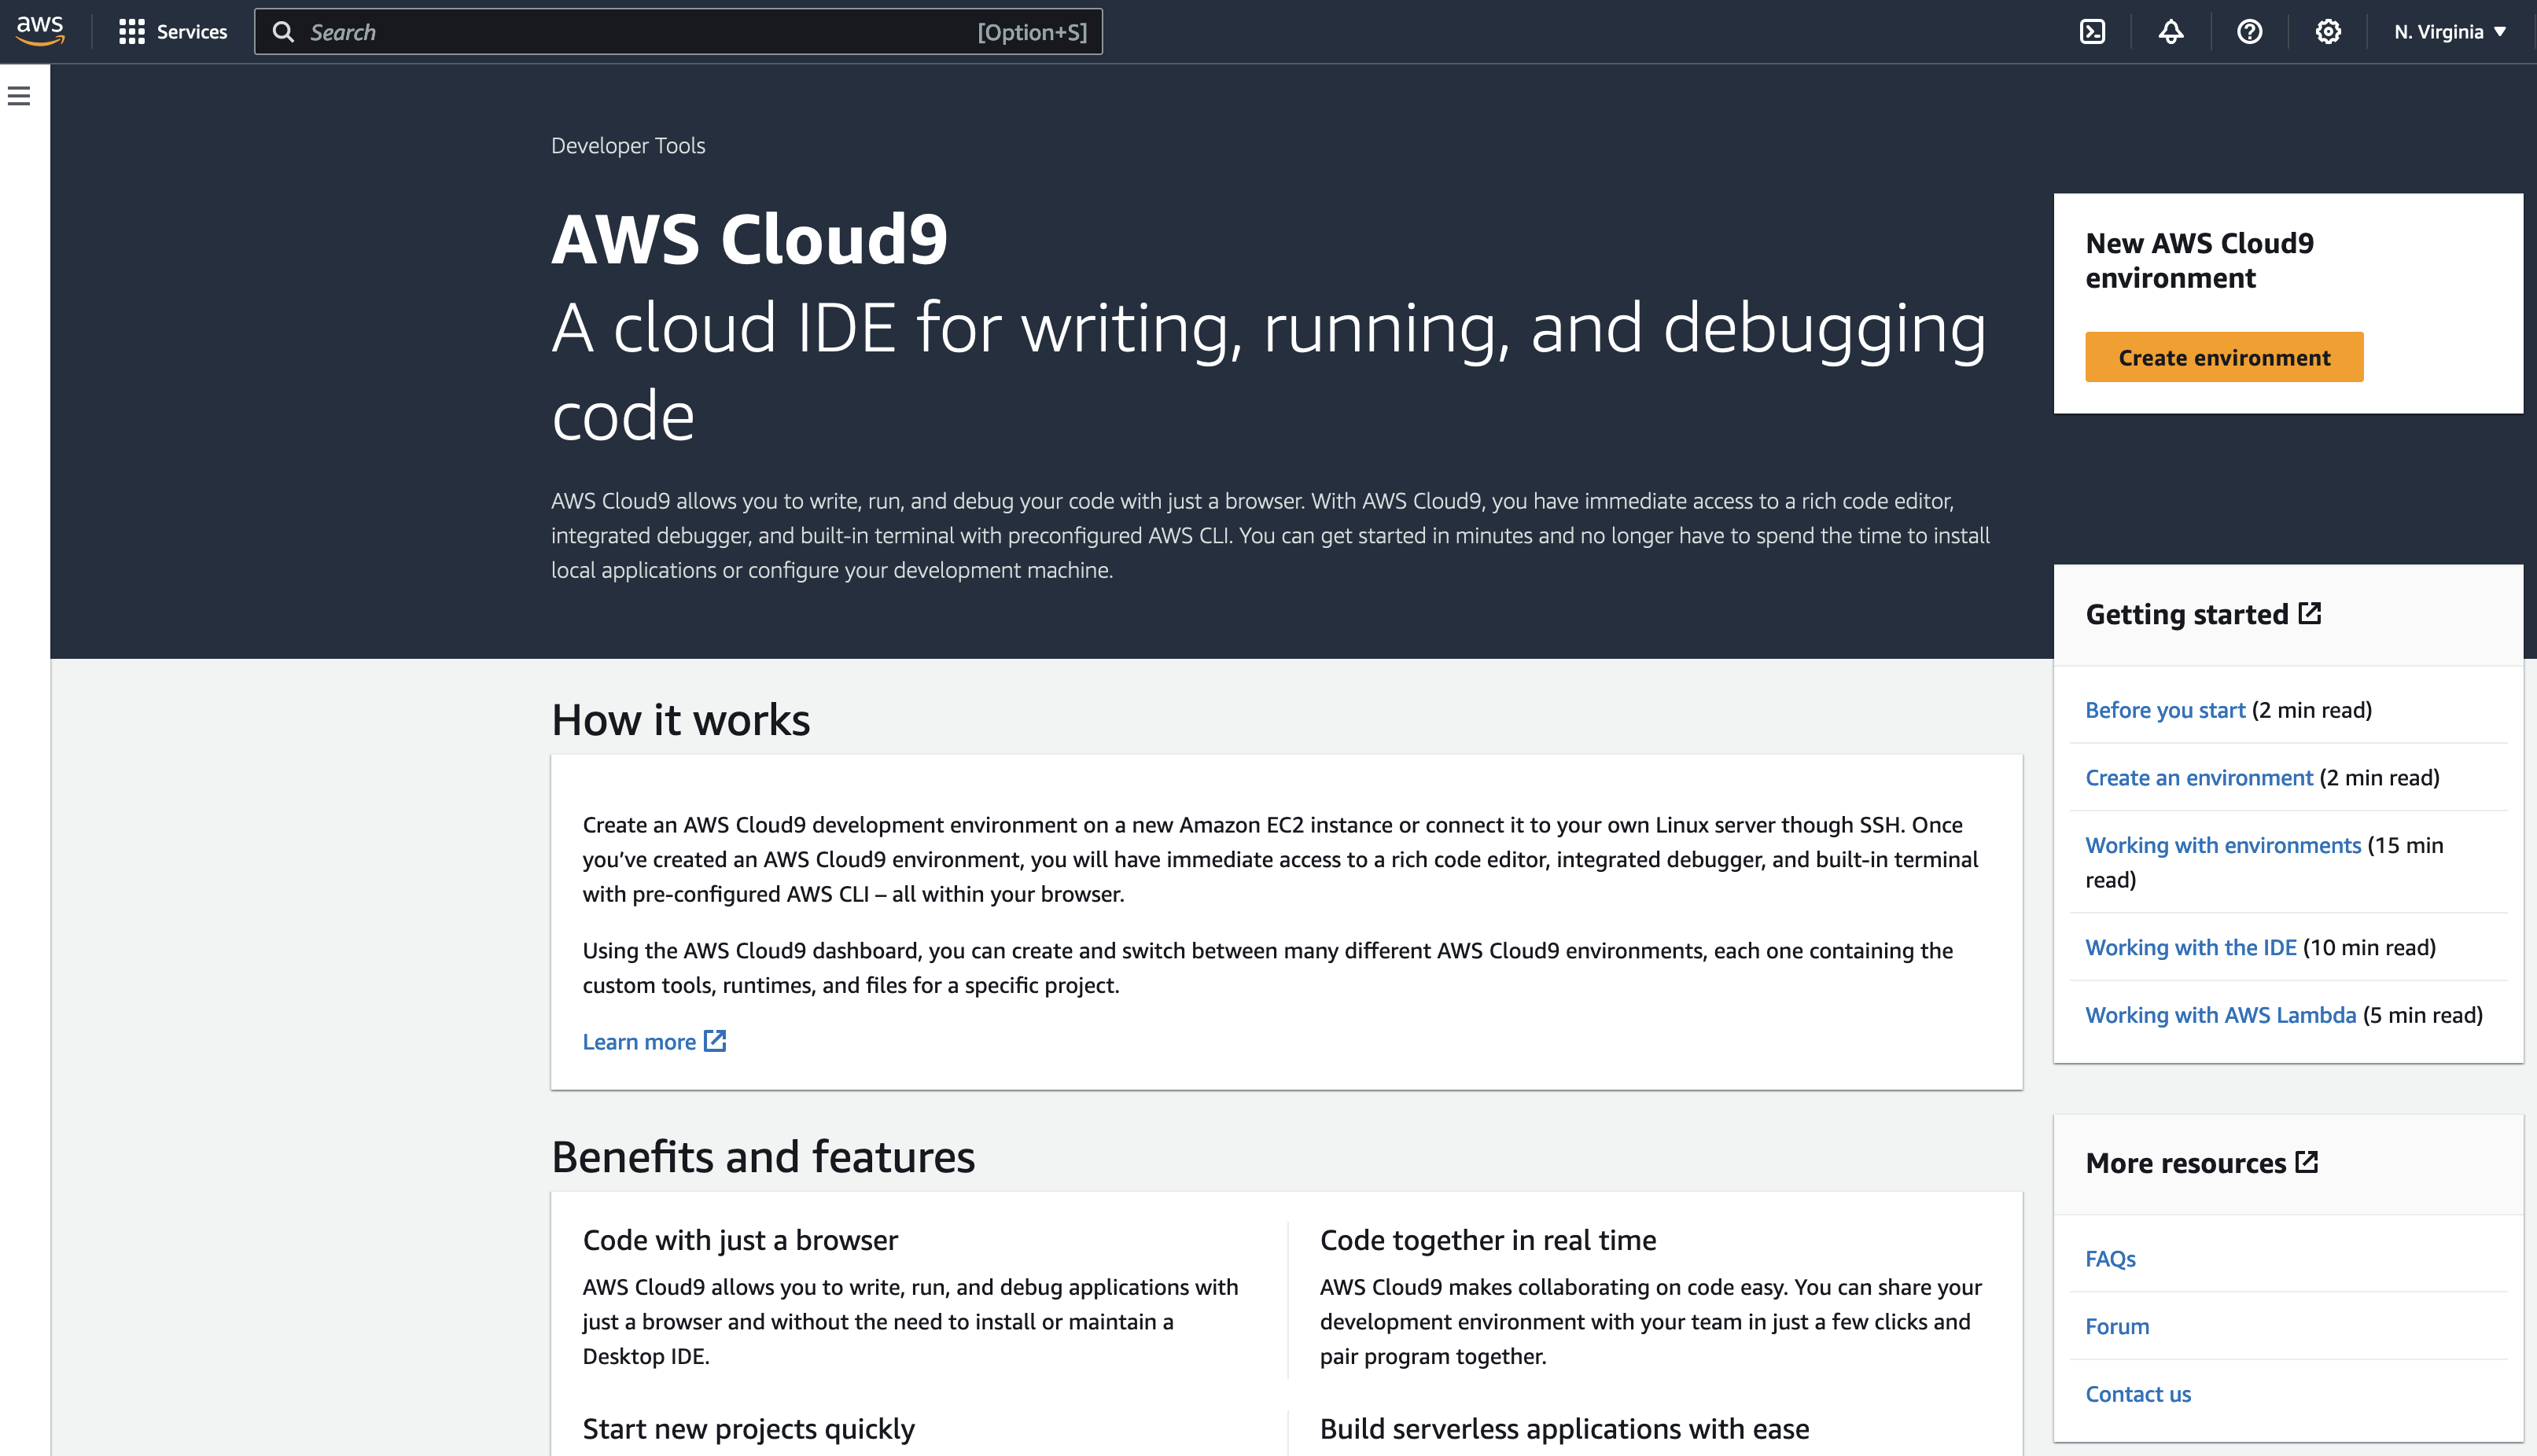
Task: Click 'Start new projects quickly' heading
Action: [749, 1429]
